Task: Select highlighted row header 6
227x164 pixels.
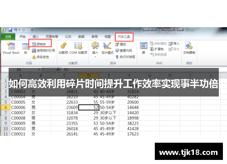Action: click(x=5, y=107)
